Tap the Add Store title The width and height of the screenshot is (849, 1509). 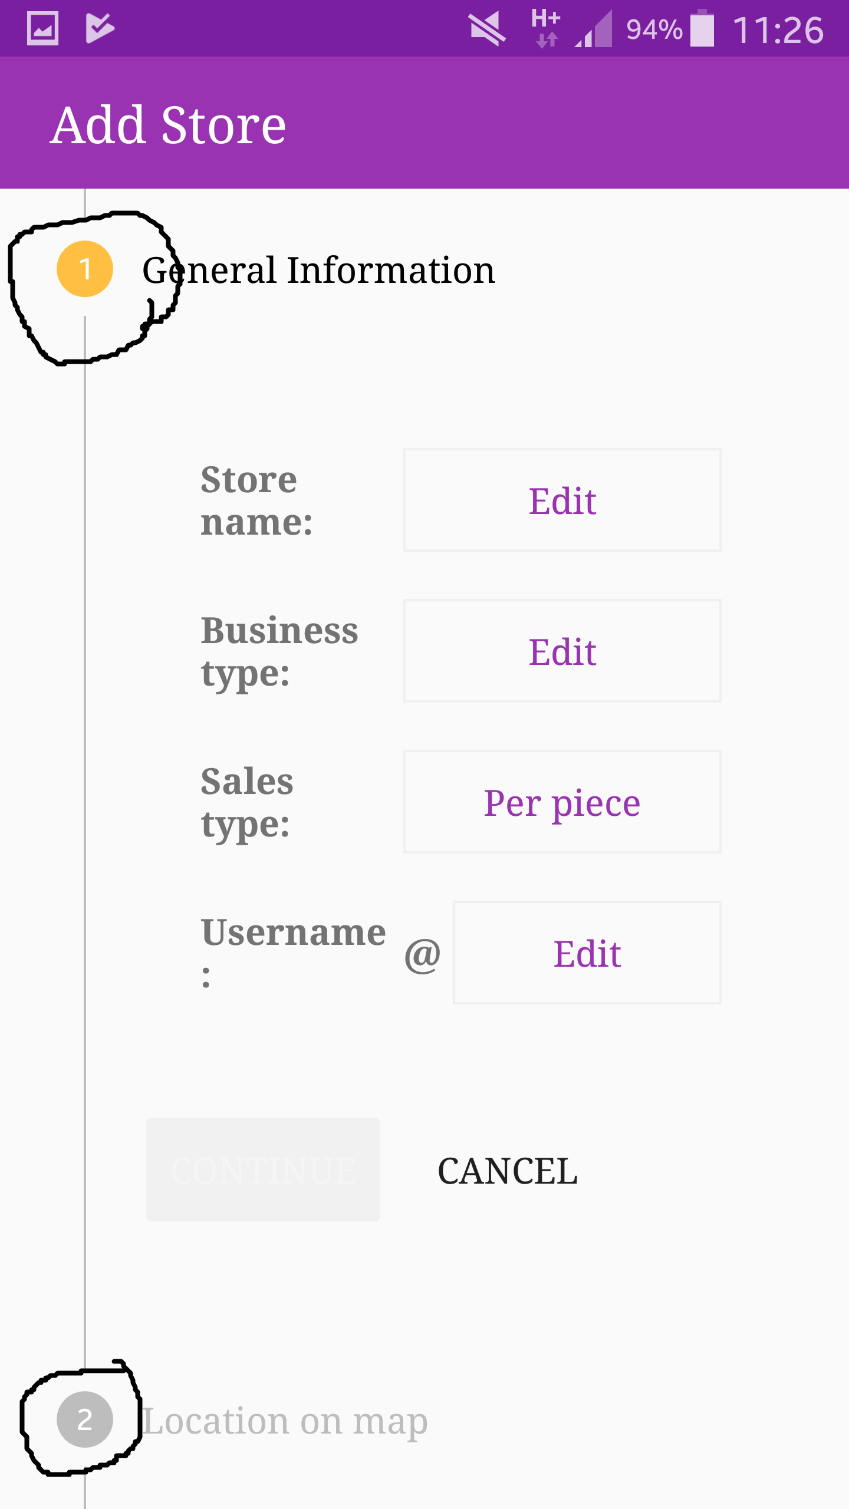click(x=168, y=125)
